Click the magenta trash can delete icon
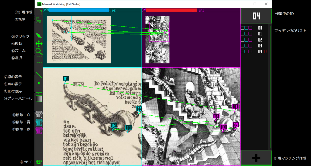Image resolution: width=311 pixels, height=166 pixels. pyautogui.click(x=39, y=130)
